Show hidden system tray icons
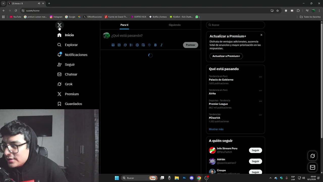 pyautogui.click(x=271, y=178)
